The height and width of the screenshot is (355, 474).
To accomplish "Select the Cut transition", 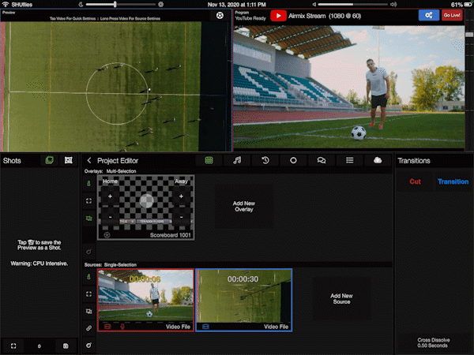I will click(414, 181).
